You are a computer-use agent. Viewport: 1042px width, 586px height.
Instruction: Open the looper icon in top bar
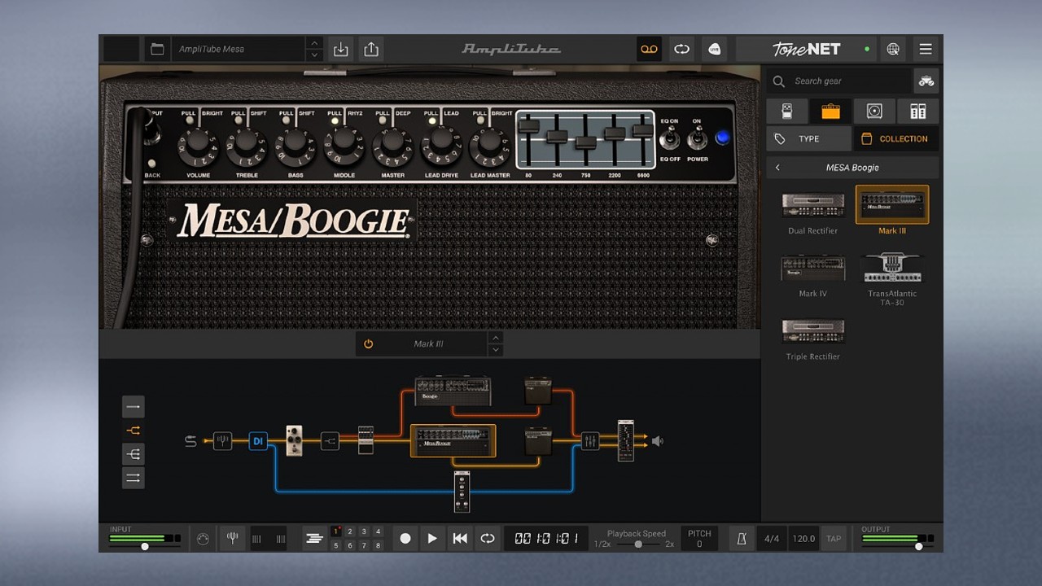681,49
